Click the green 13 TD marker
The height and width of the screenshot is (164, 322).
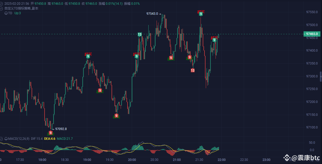(140, 34)
